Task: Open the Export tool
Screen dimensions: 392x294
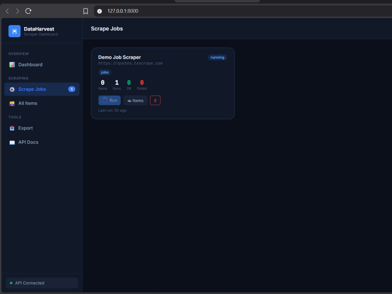Action: pos(42,128)
